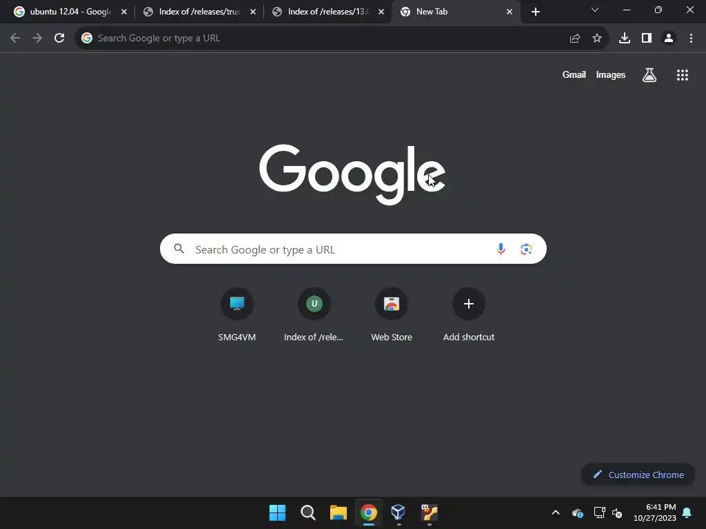This screenshot has height=529, width=706.
Task: Toggle the side panel icon
Action: (647, 39)
